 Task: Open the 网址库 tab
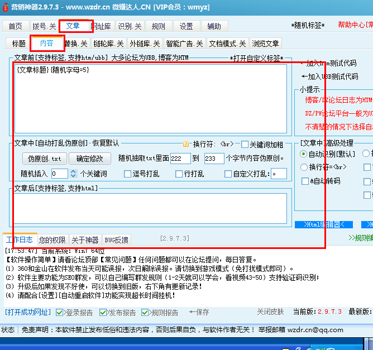pyautogui.click(x=102, y=26)
